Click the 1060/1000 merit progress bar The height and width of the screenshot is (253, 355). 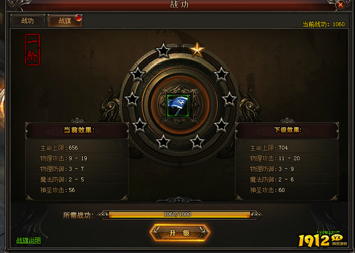[180, 215]
